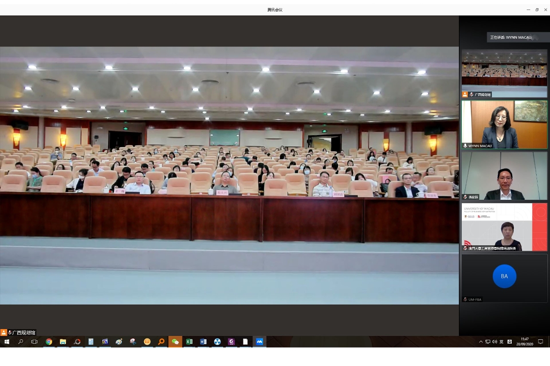The image size is (550, 366).
Task: Open the volume control in system tray
Action: pyautogui.click(x=495, y=342)
